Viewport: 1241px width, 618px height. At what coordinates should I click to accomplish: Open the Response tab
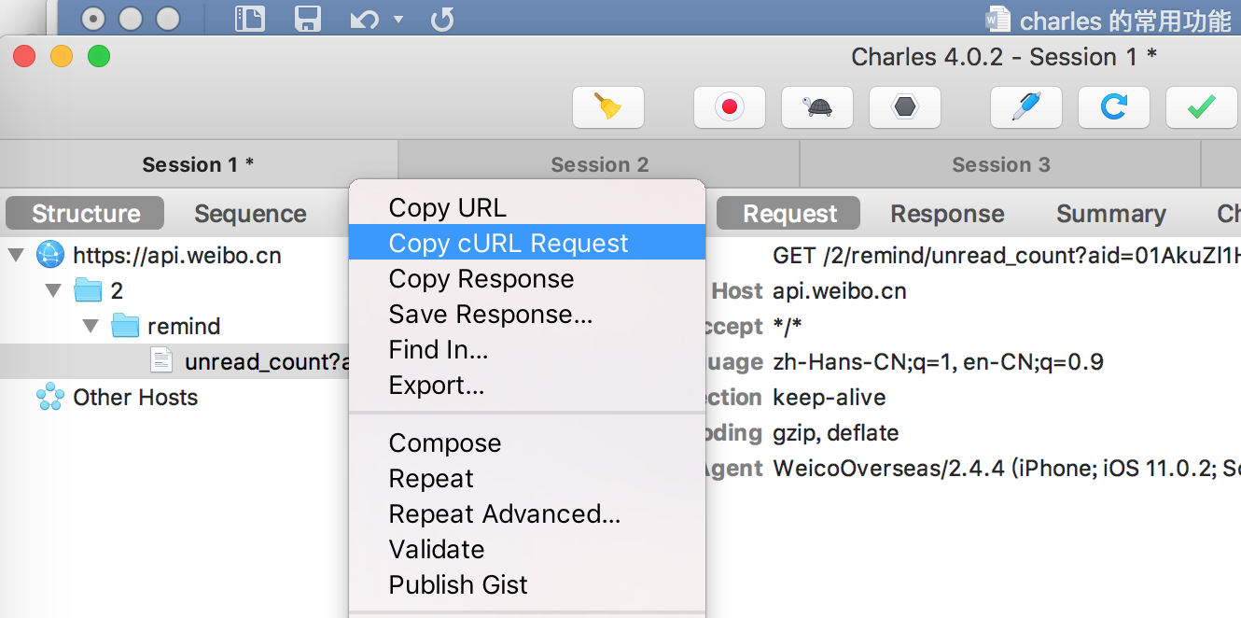[x=947, y=214]
